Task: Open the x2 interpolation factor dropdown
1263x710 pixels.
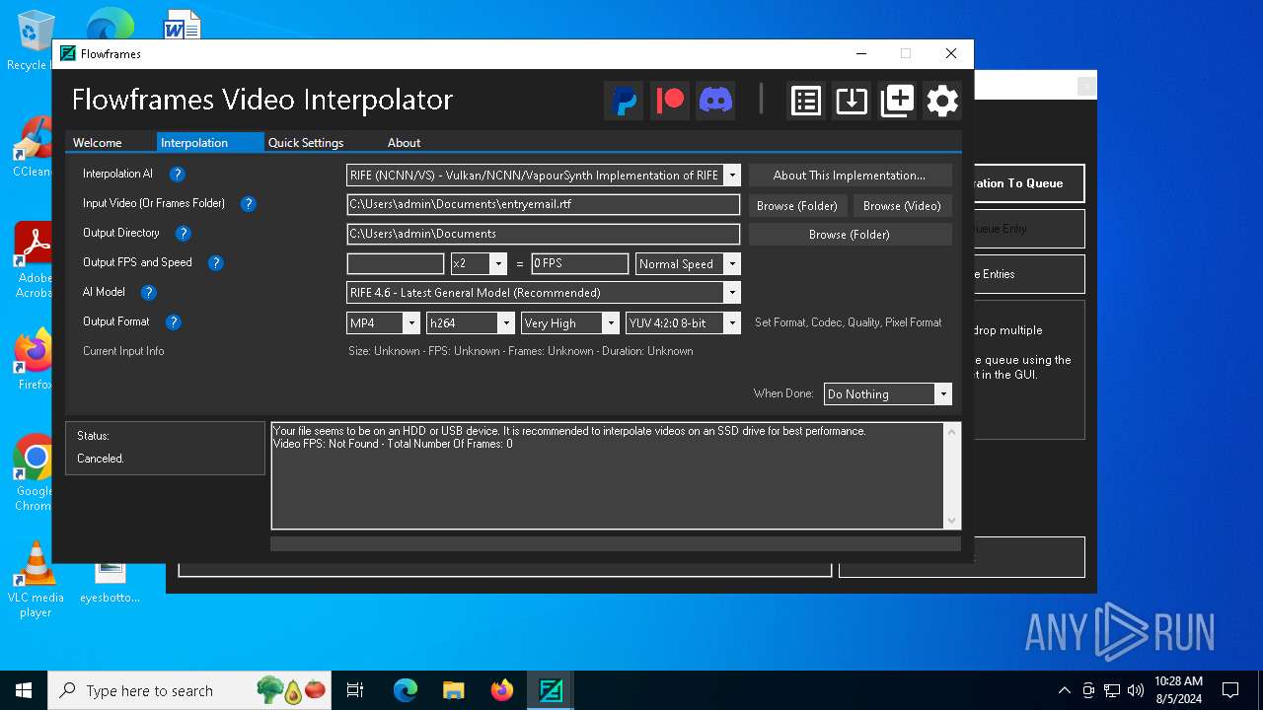Action: click(x=498, y=264)
